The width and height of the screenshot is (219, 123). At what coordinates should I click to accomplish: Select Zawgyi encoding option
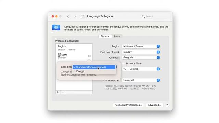pyautogui.click(x=94, y=71)
